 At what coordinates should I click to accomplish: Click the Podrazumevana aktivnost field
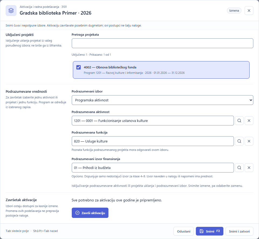pos(153,121)
